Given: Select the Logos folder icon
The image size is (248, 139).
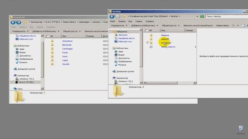Looking at the screenshot, I should point(52,60).
